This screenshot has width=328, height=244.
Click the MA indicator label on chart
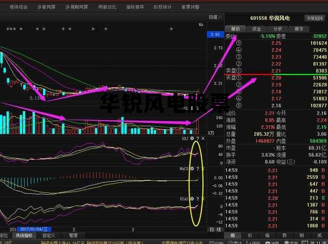click(201, 25)
